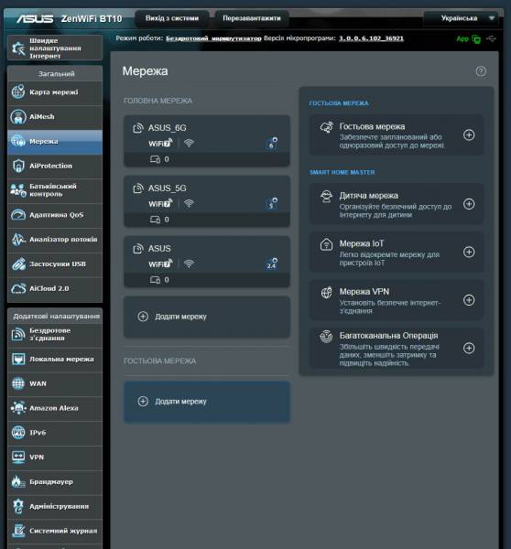Click the Amazon Alexa icon
This screenshot has width=511, height=549.
click(18, 408)
